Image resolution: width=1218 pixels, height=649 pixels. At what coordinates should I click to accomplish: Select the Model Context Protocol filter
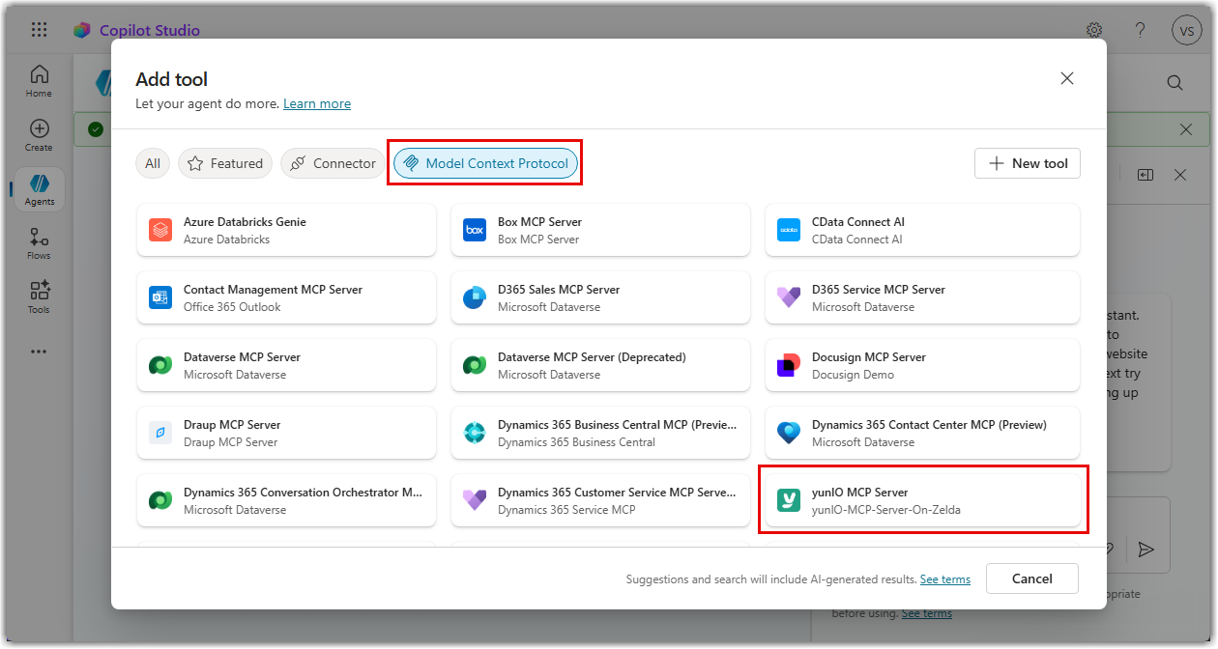point(485,163)
